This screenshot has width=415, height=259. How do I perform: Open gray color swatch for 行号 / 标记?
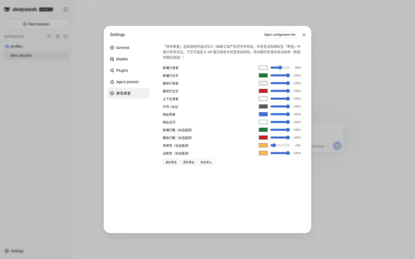coord(263,107)
